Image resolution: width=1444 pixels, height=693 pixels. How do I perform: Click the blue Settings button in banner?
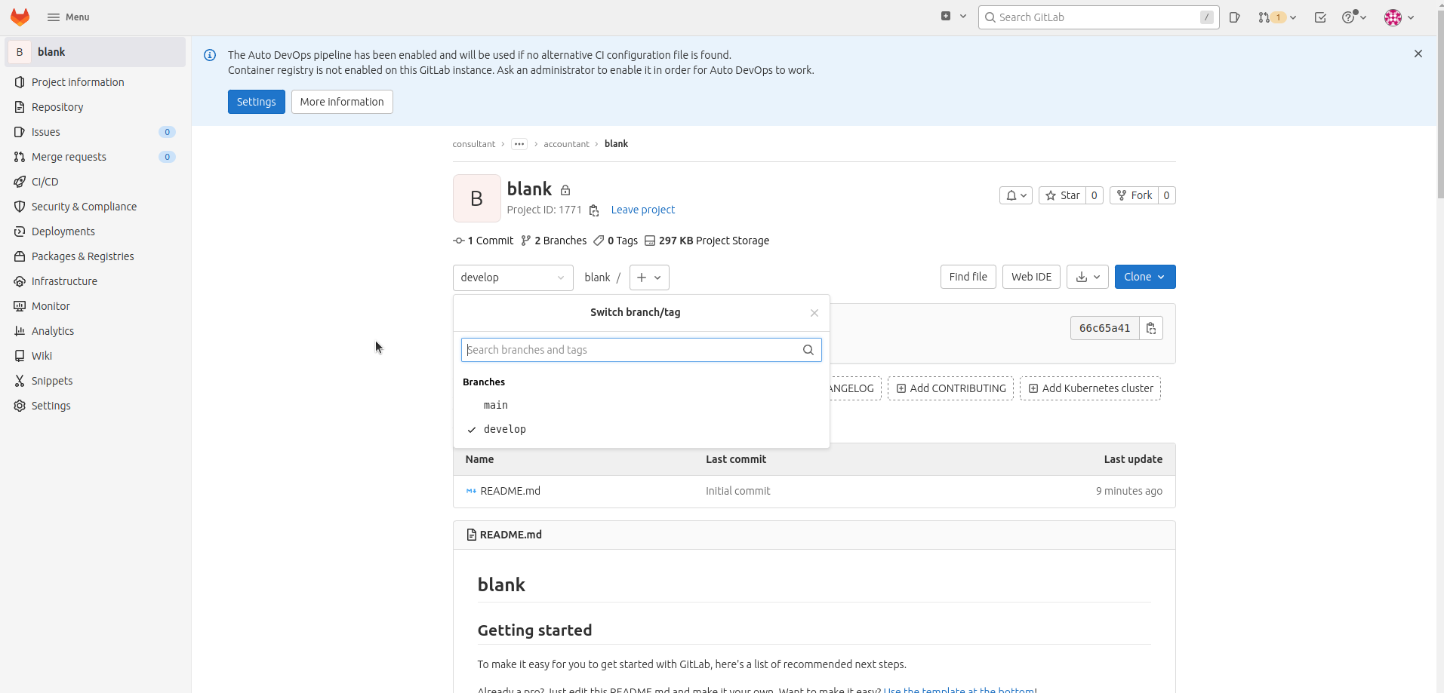257,102
